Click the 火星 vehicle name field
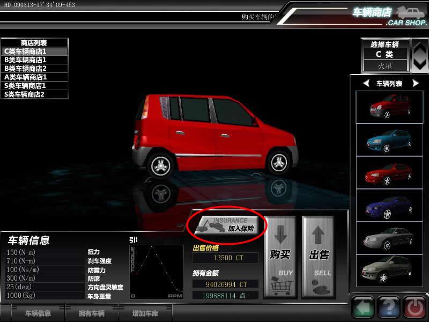The image size is (429, 322). click(385, 66)
